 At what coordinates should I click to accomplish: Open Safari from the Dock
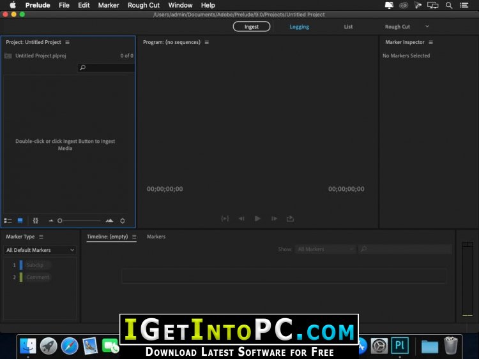(x=70, y=346)
